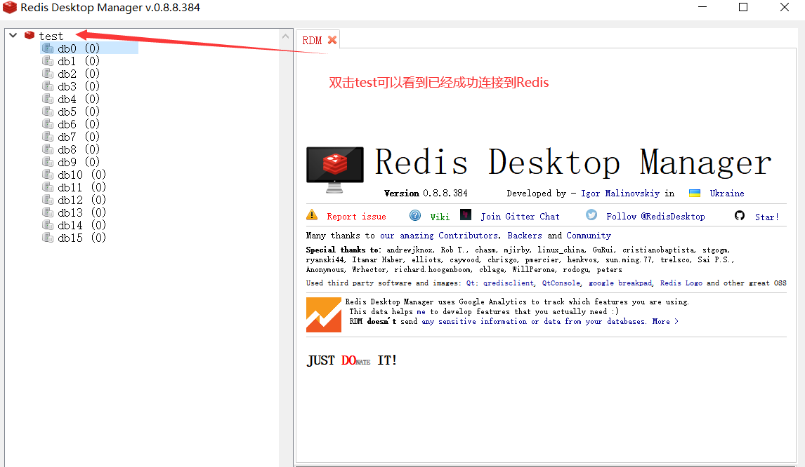Image resolution: width=805 pixels, height=467 pixels.
Task: Click the database icon for db8
Action: pyautogui.click(x=48, y=149)
